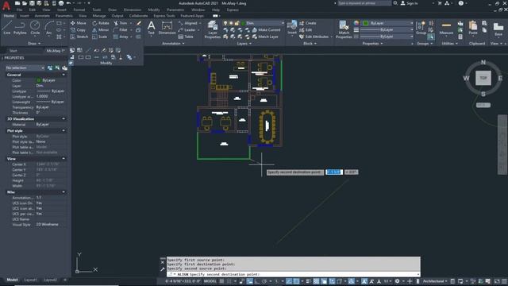Toggle the PICKADD icon in Properties palette

click(x=50, y=68)
